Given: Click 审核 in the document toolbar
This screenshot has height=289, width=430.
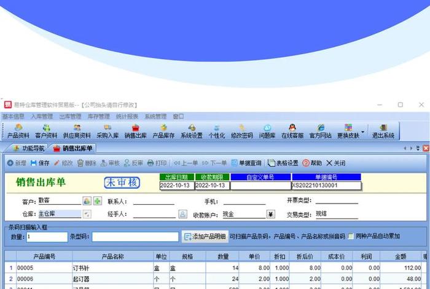Looking at the screenshot, I should pyautogui.click(x=110, y=163).
